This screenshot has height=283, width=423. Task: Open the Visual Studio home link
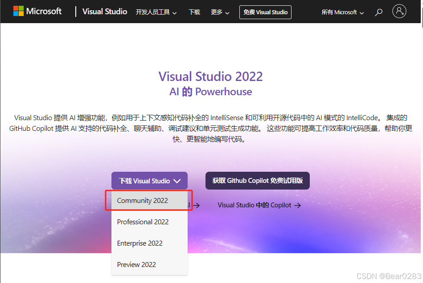[105, 12]
